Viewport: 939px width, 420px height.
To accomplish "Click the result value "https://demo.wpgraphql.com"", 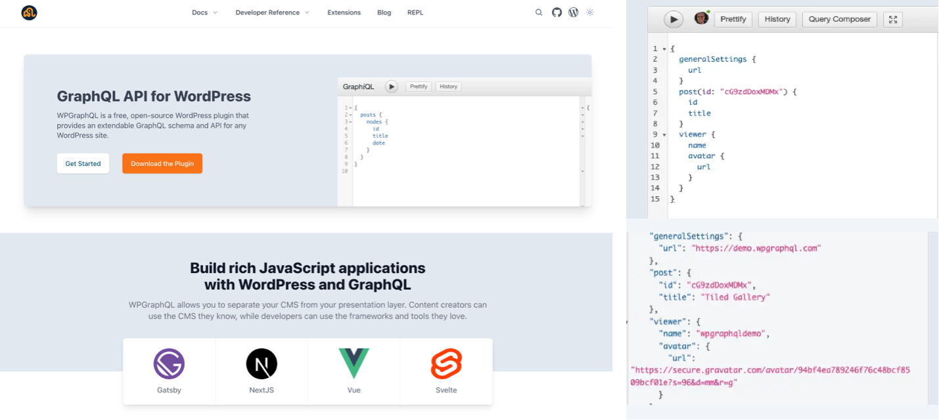I will [x=756, y=248].
